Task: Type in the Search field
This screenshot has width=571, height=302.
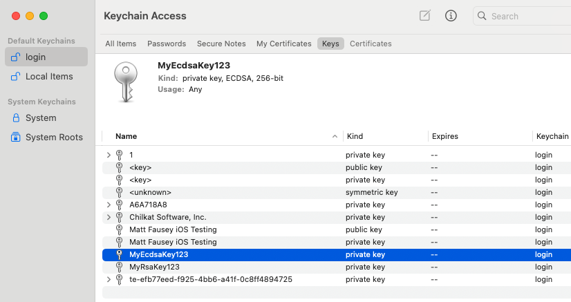Action: click(x=525, y=16)
